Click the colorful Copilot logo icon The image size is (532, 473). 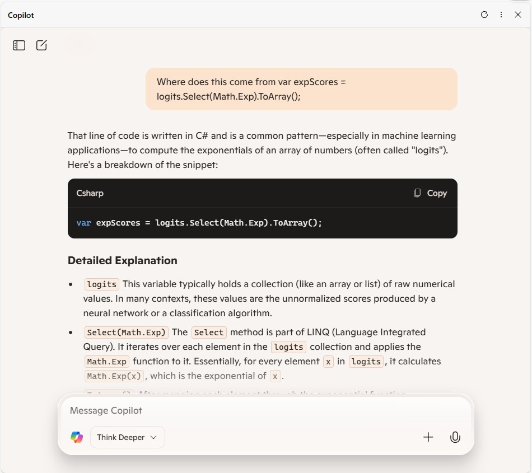(x=77, y=437)
